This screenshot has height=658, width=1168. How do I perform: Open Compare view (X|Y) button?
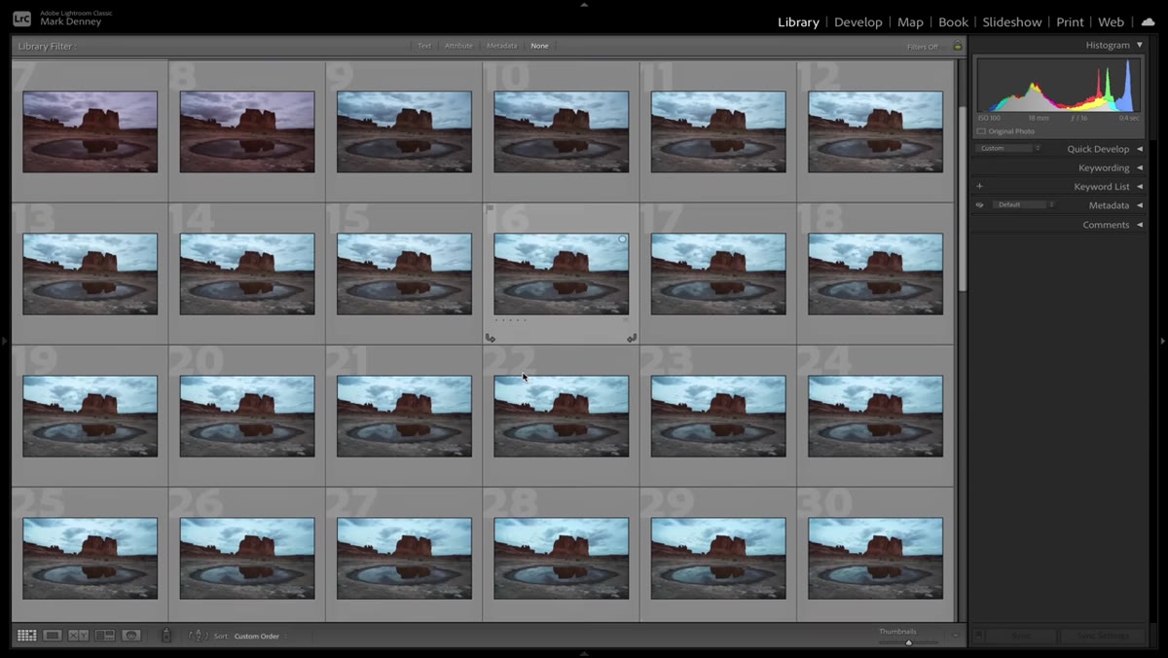(79, 636)
